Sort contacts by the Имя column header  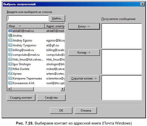(26, 26)
